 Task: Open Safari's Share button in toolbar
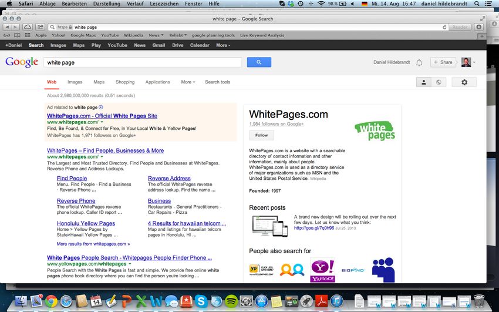pyautogui.click(x=40, y=27)
